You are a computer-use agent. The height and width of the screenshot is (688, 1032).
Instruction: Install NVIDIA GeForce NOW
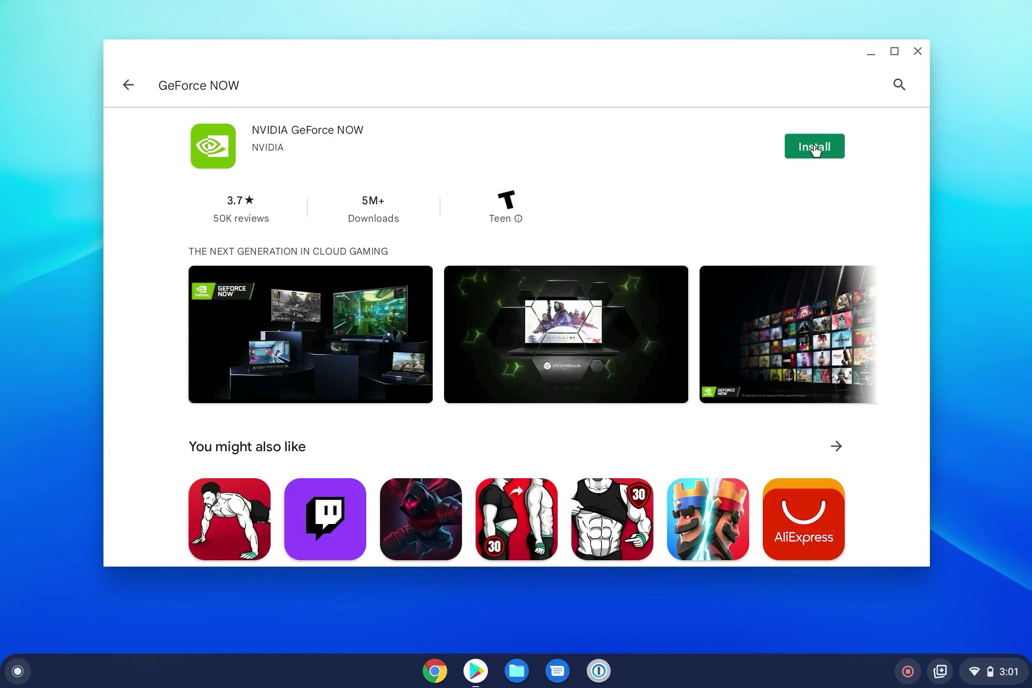coord(814,146)
